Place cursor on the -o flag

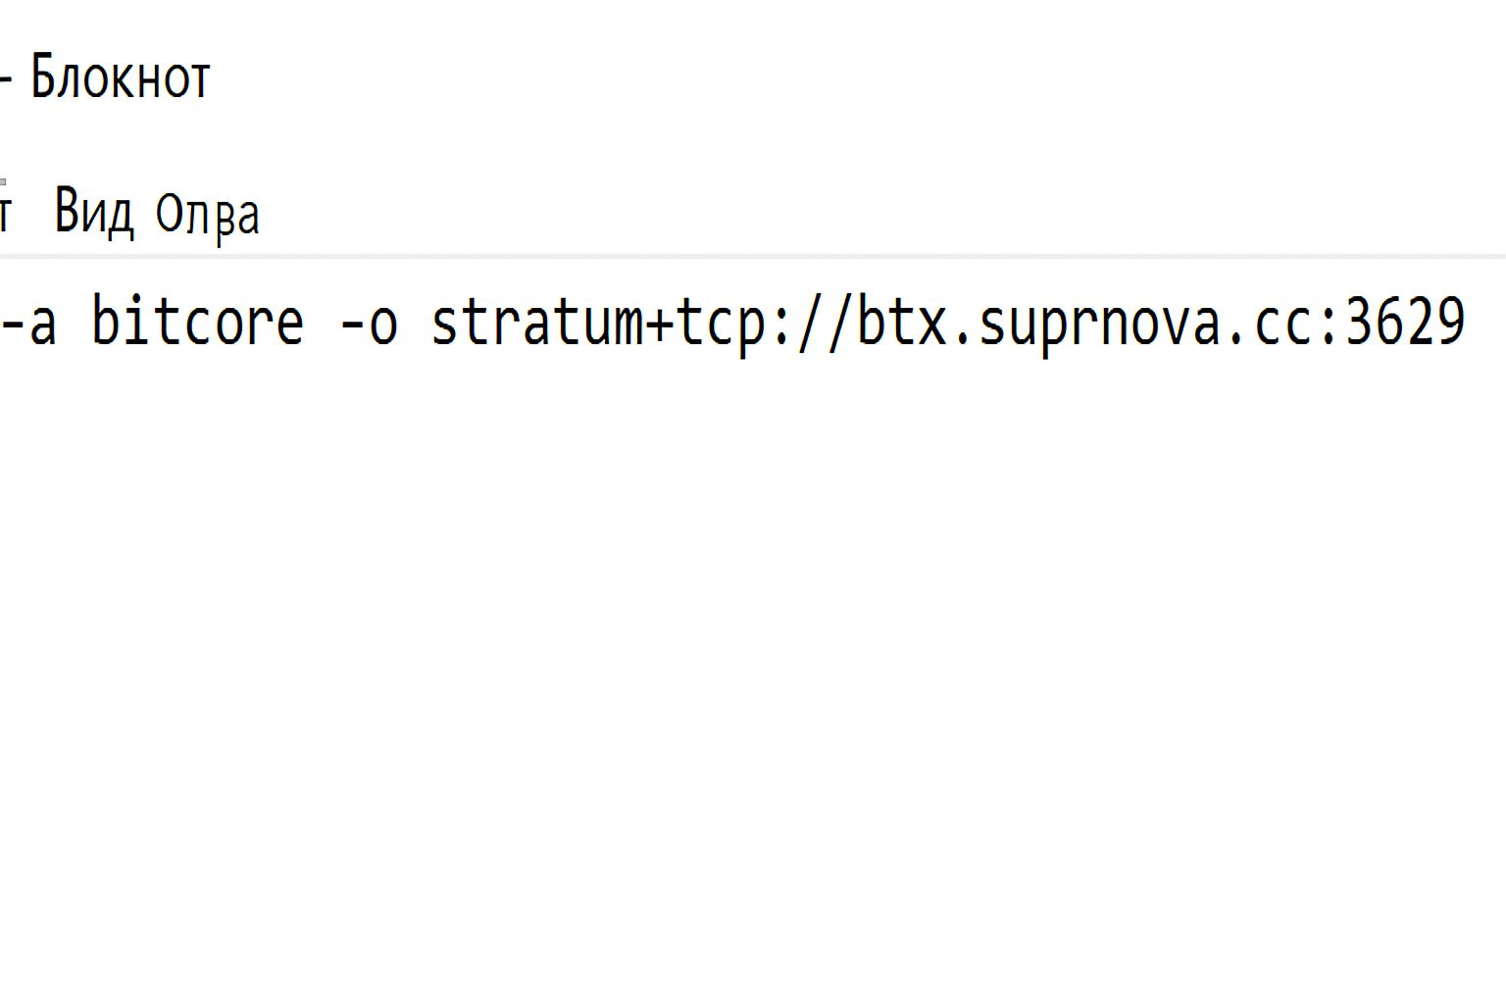369,323
